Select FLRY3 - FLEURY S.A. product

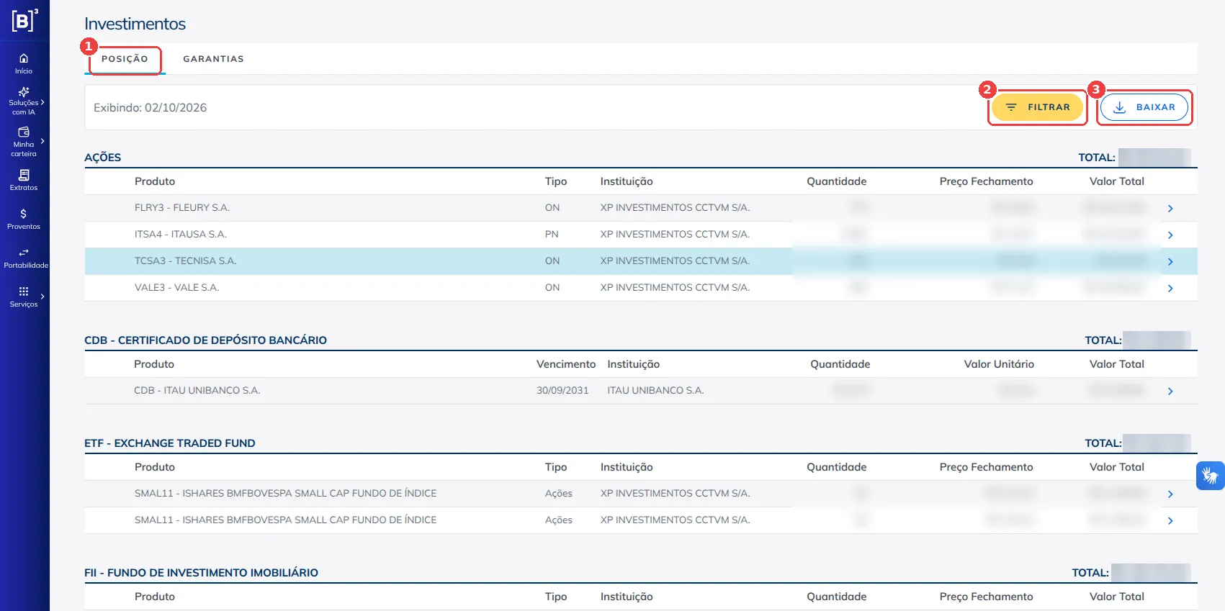(182, 207)
